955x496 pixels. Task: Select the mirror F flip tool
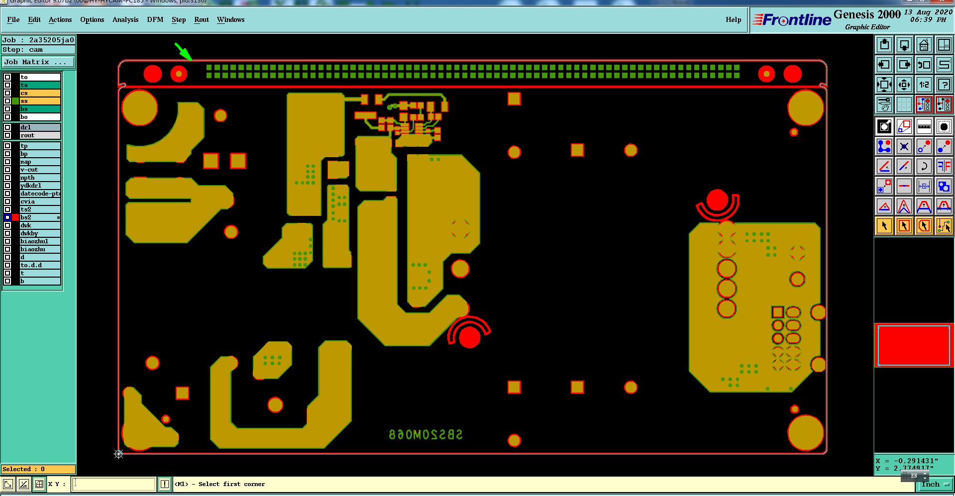click(x=944, y=166)
